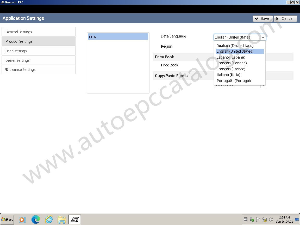Click the safely remove hardware tray icon
Image resolution: width=300 pixels, height=225 pixels.
point(252,220)
